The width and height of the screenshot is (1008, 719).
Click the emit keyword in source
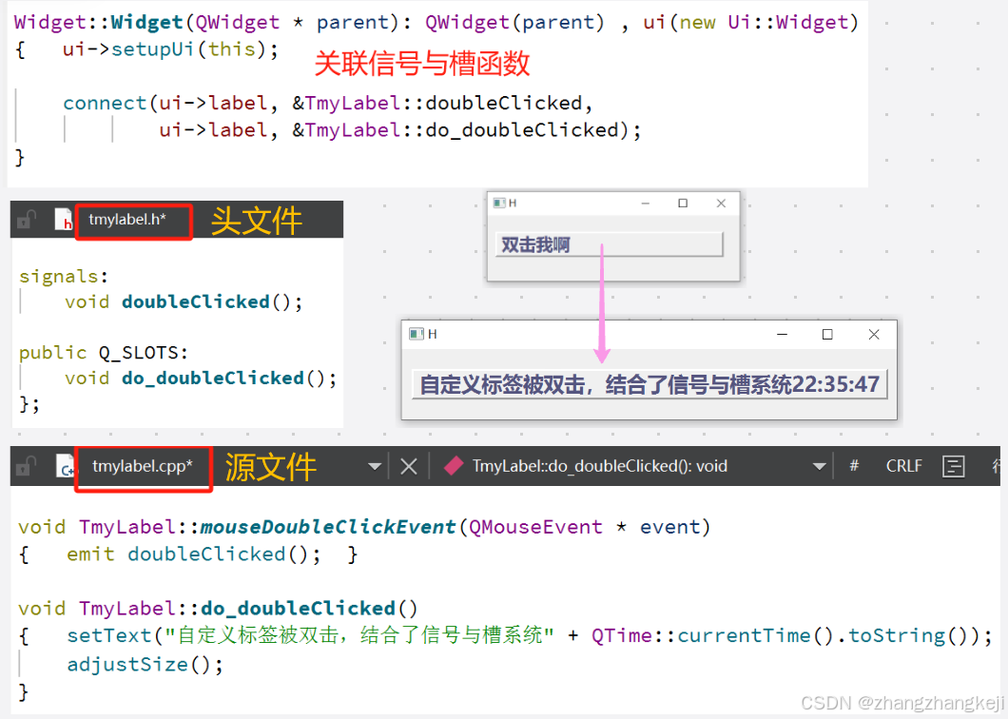click(90, 554)
